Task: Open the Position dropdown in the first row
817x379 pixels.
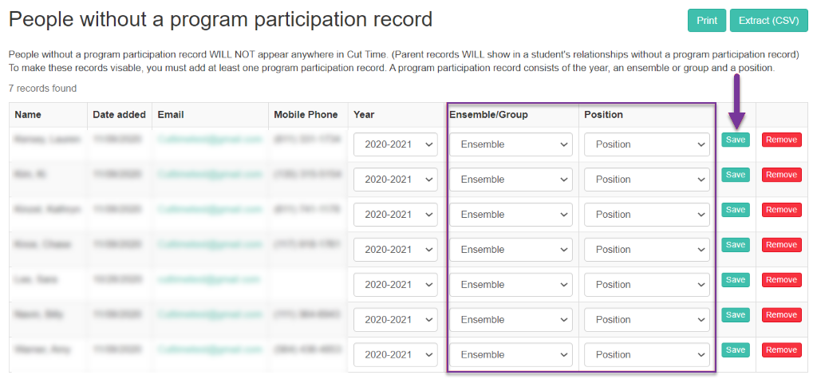Action: point(646,144)
